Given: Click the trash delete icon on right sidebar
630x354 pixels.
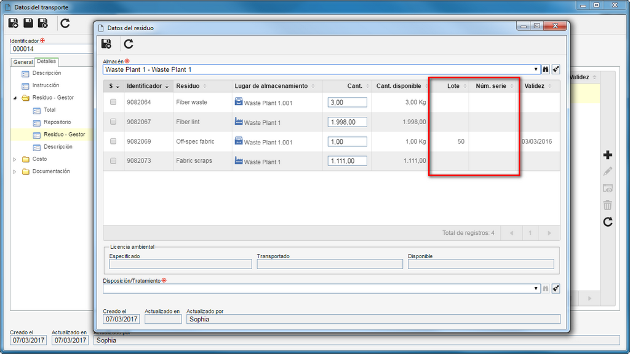Looking at the screenshot, I should coord(607,205).
